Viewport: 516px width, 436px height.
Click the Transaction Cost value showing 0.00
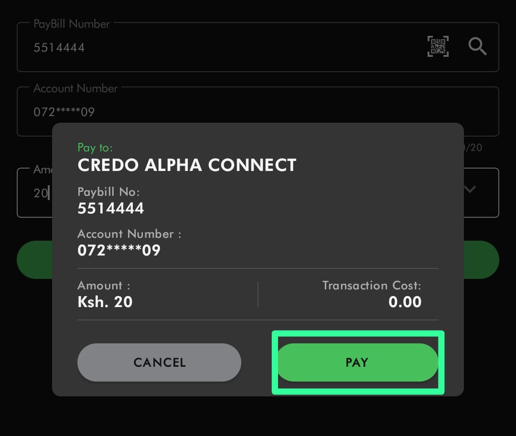(405, 301)
